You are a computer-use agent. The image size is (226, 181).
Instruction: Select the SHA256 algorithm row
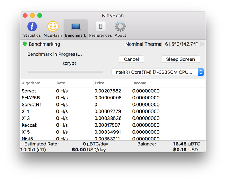(113, 98)
